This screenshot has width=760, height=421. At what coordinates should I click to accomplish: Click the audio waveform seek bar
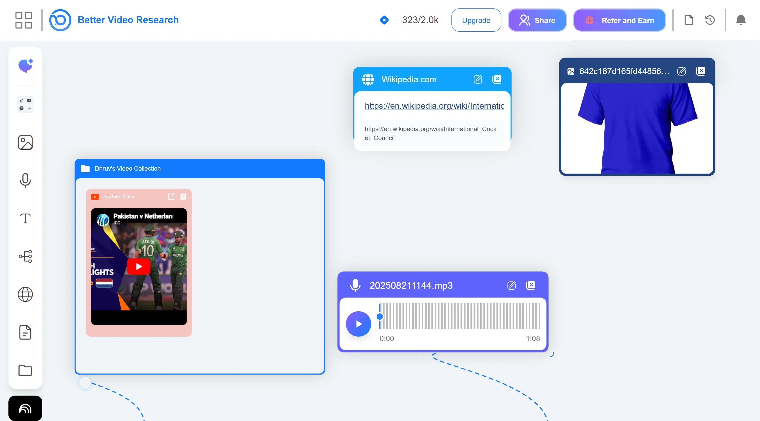click(460, 316)
